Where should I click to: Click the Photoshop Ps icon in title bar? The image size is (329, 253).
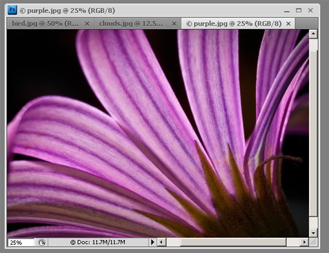[x=12, y=10]
